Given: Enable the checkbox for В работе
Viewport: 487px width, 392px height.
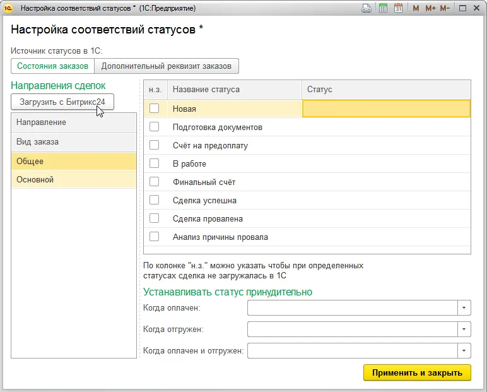Looking at the screenshot, I should [x=154, y=163].
